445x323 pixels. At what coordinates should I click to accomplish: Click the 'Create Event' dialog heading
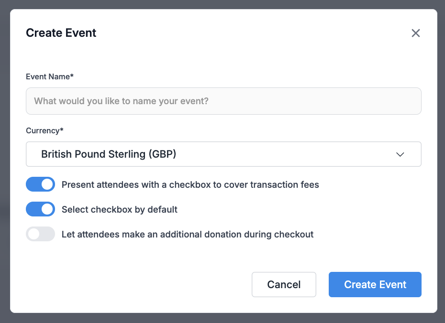coord(61,33)
